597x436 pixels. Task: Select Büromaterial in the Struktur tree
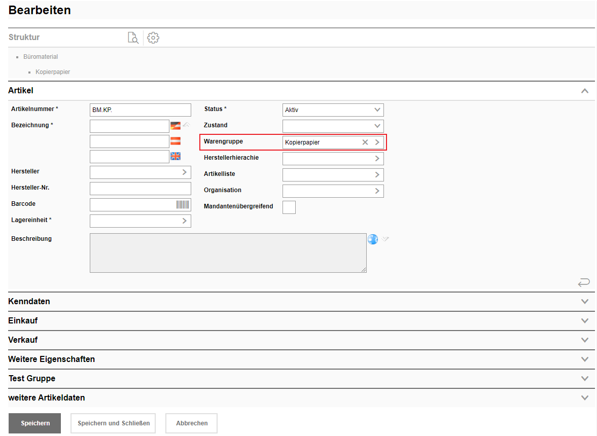tap(41, 57)
